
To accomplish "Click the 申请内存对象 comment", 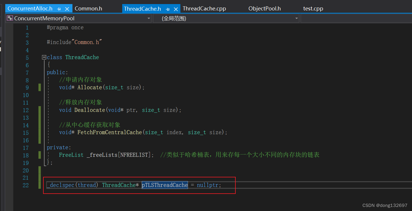I will click(x=81, y=80).
